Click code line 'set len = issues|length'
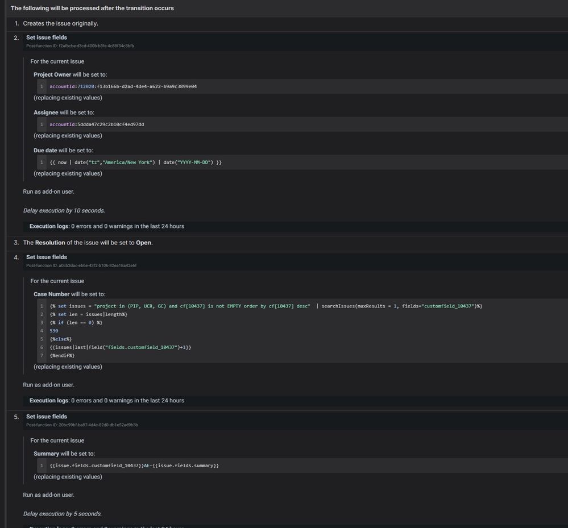This screenshot has height=528, width=568. click(x=88, y=314)
